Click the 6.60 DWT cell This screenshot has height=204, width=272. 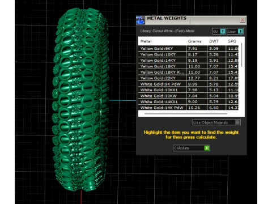point(216,108)
